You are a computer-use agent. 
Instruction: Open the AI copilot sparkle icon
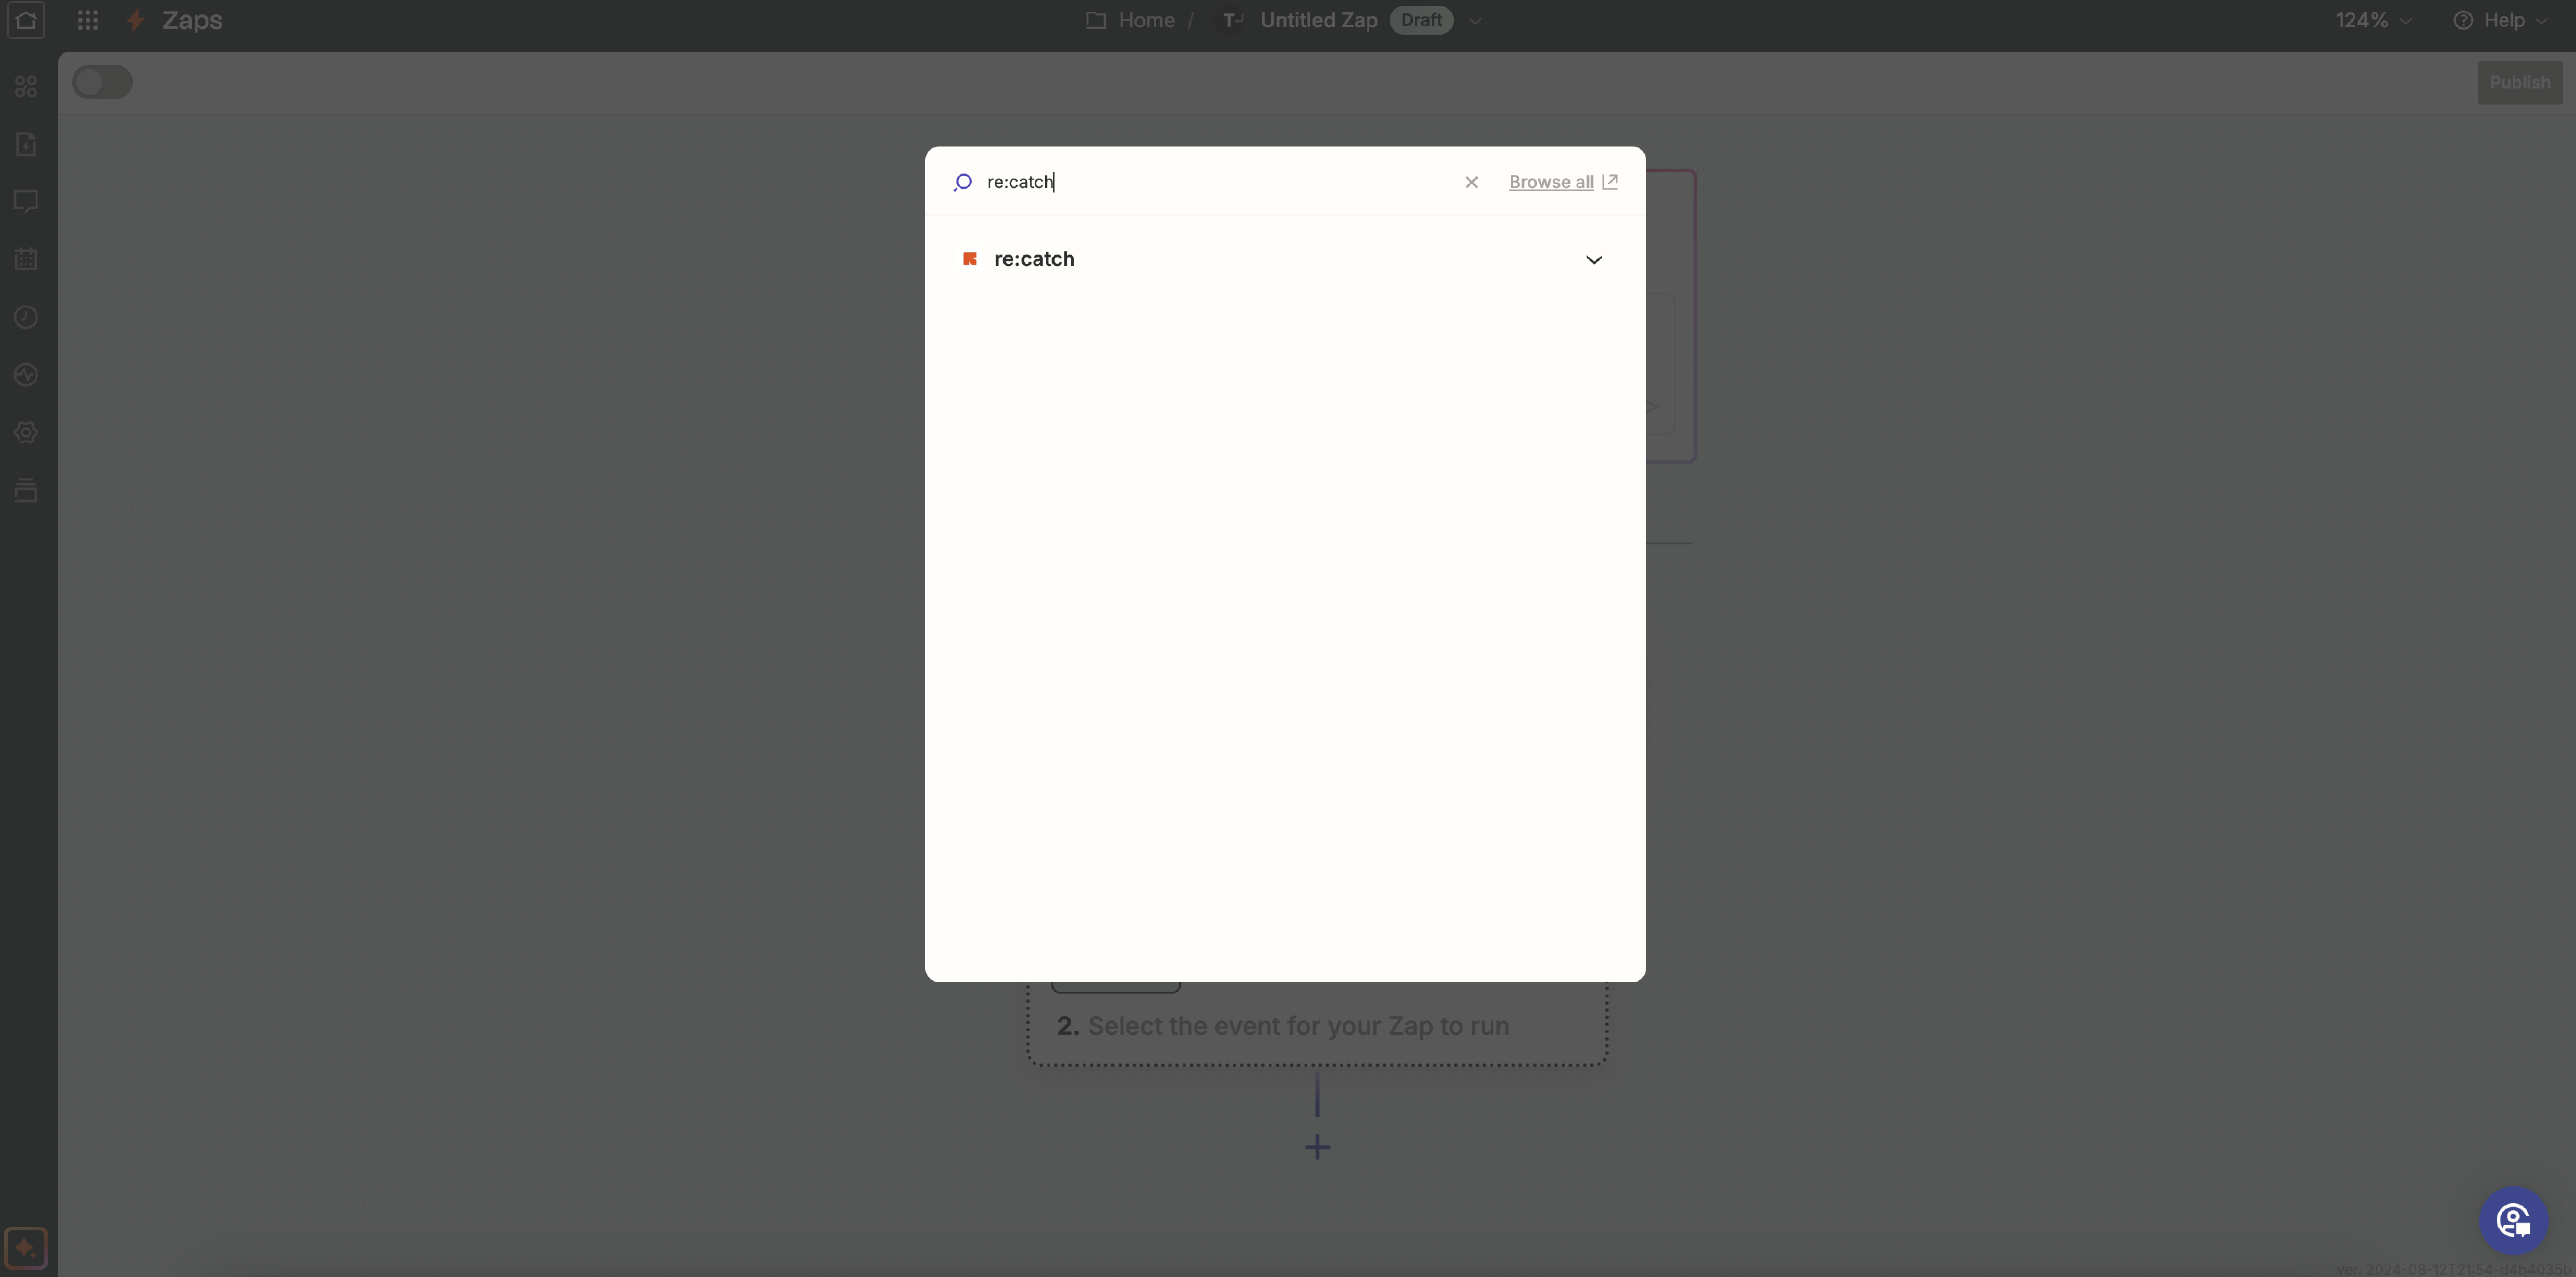(26, 1247)
